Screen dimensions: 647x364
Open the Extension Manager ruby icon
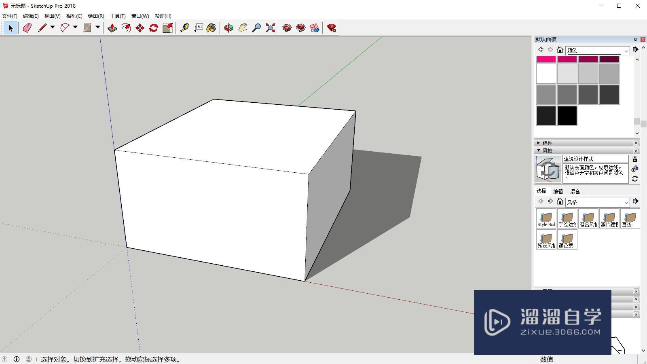[x=332, y=28]
